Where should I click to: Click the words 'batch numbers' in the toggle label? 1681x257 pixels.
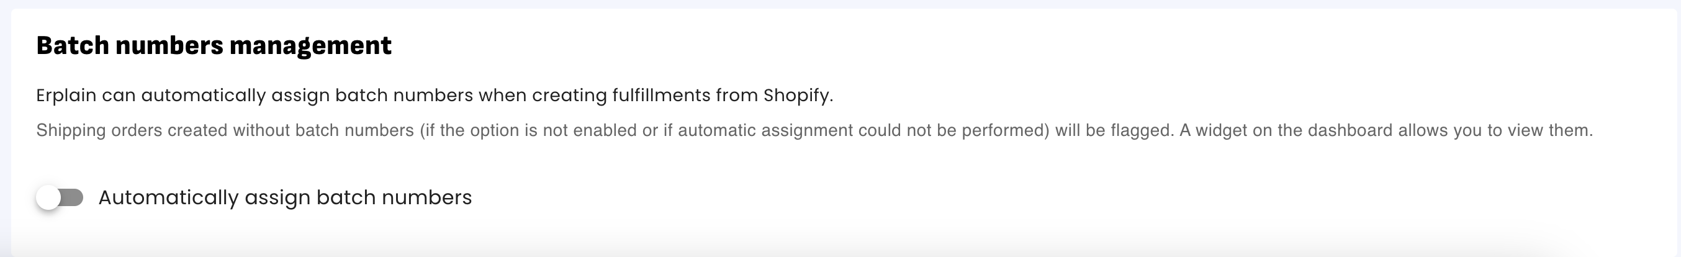tap(394, 197)
